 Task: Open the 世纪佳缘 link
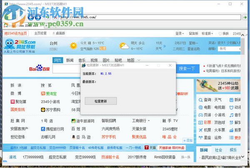pyautogui.click(x=17, y=137)
